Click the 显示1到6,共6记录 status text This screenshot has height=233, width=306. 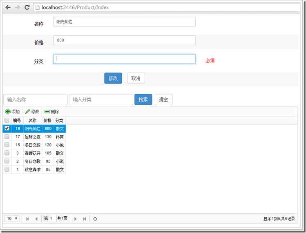(279, 219)
